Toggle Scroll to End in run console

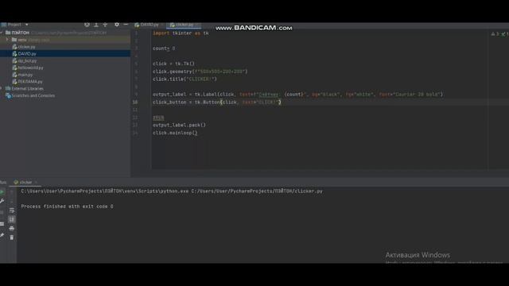12,219
